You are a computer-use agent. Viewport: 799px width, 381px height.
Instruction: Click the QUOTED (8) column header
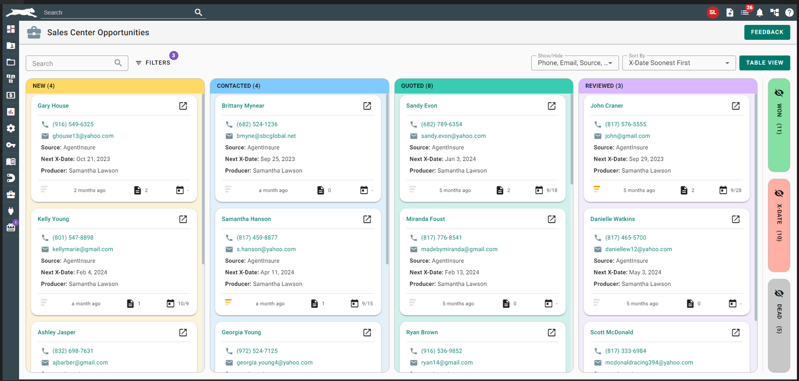coord(417,86)
